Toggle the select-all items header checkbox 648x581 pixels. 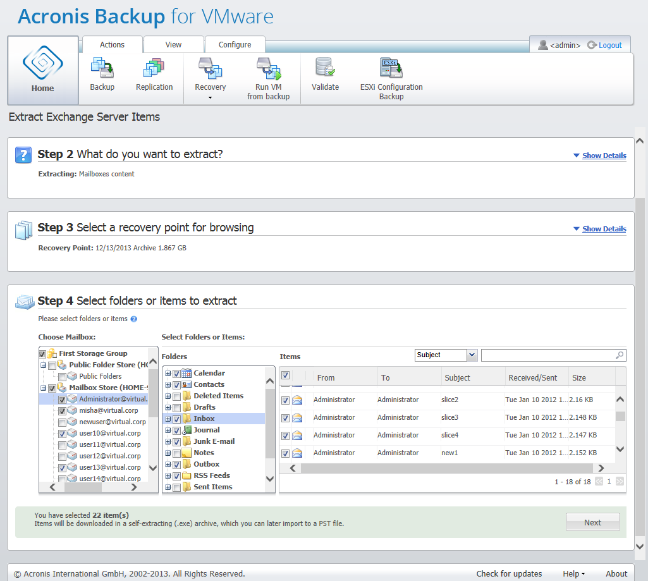click(x=285, y=375)
